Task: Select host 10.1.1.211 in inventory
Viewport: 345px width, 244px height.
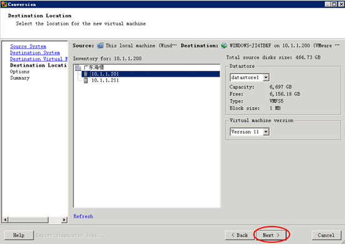Action: [105, 80]
